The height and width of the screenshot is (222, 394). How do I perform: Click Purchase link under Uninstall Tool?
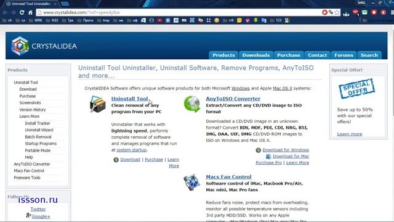pyautogui.click(x=154, y=160)
